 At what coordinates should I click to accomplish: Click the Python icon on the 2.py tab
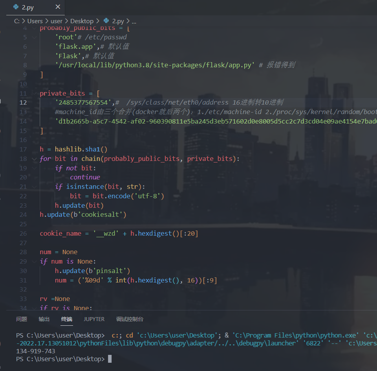16,7
